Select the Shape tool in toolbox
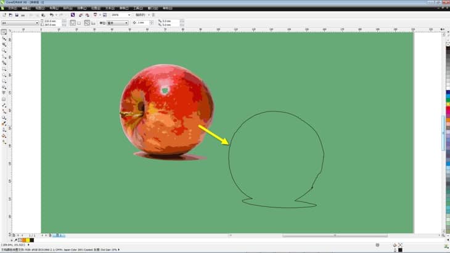The width and height of the screenshot is (450, 253). 4,38
